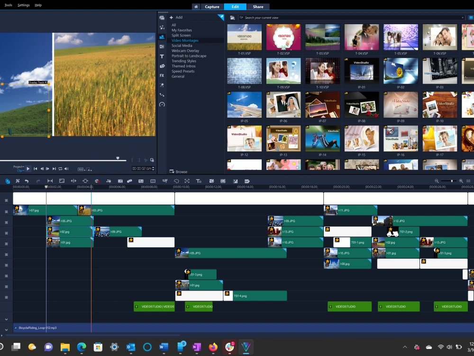The width and height of the screenshot is (474, 356).
Task: Select the Speed Presets category
Action: click(183, 72)
